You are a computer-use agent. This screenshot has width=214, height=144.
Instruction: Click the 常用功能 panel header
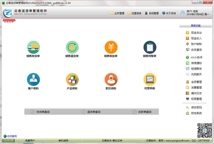(x=195, y=26)
